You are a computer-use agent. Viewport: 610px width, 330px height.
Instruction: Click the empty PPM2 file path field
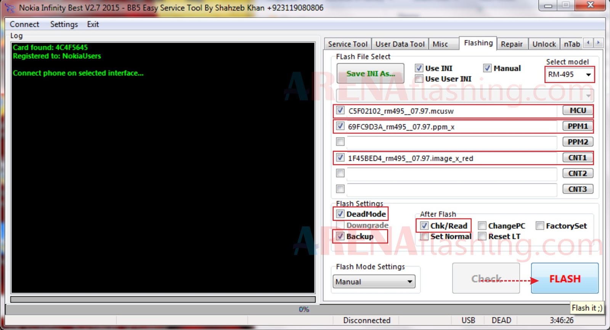click(451, 143)
